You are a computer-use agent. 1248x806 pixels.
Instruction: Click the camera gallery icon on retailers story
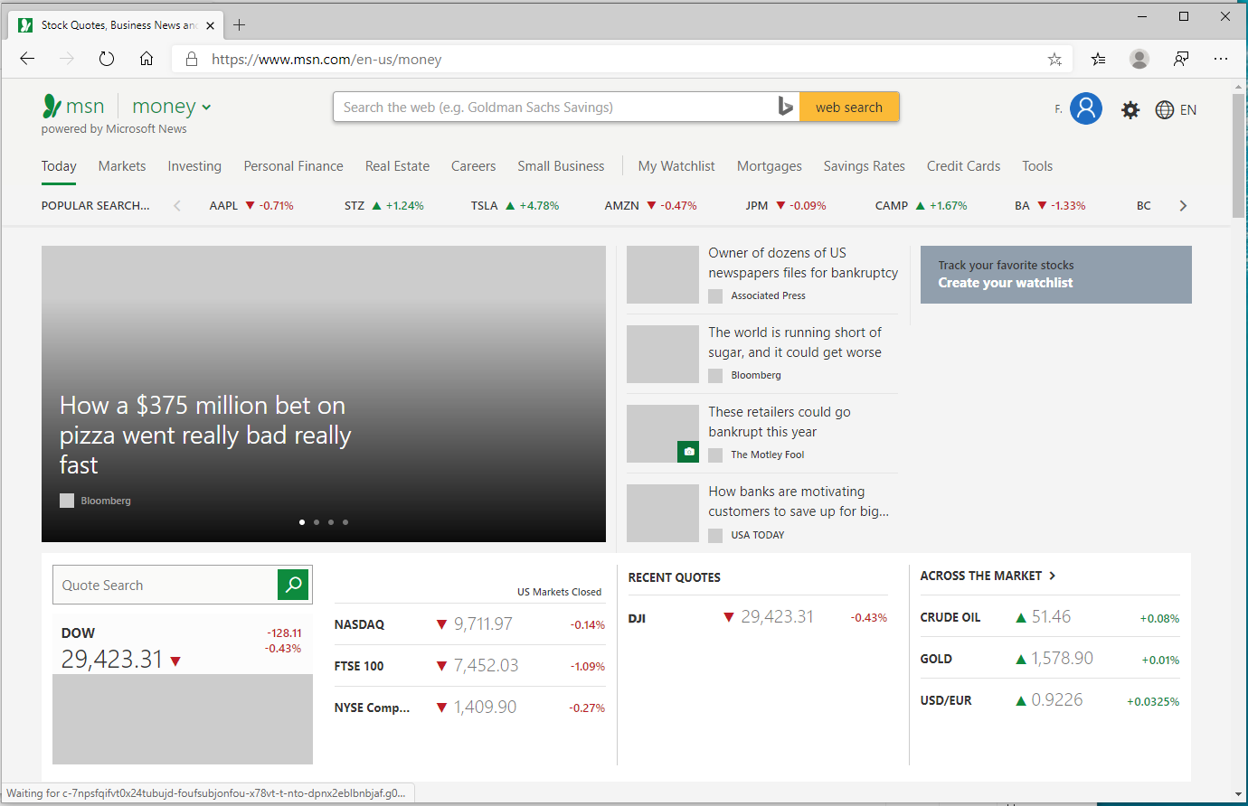pos(689,452)
